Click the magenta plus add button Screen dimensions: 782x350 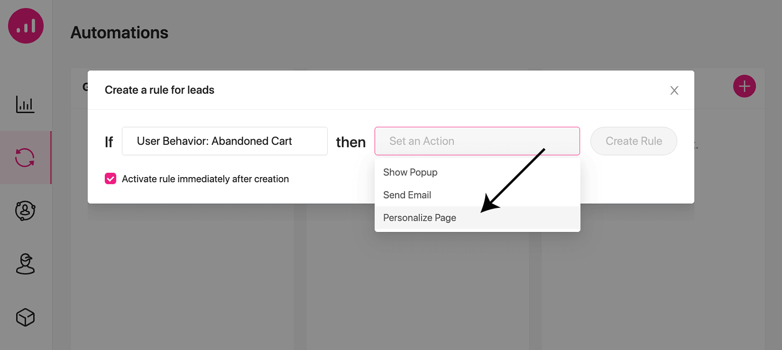click(x=744, y=86)
